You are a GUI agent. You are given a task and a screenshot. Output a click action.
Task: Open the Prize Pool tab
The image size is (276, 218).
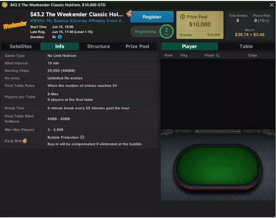[x=137, y=46]
